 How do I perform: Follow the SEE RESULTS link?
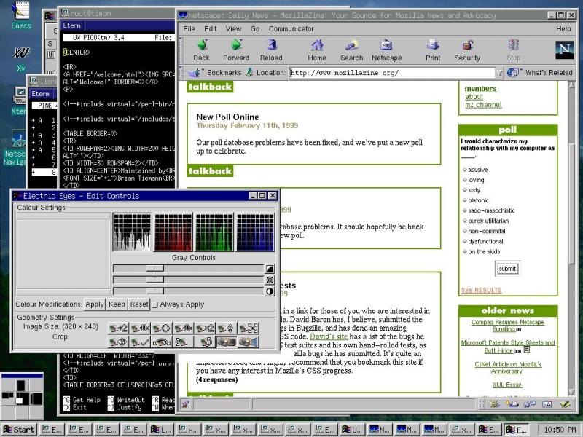(481, 291)
